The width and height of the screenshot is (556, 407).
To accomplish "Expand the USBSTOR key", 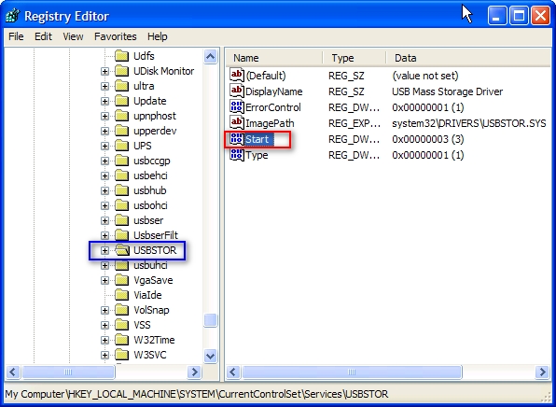I will point(104,250).
